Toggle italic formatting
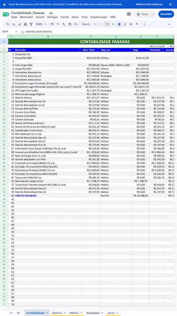The height and width of the screenshot is (316, 177). 125,24
